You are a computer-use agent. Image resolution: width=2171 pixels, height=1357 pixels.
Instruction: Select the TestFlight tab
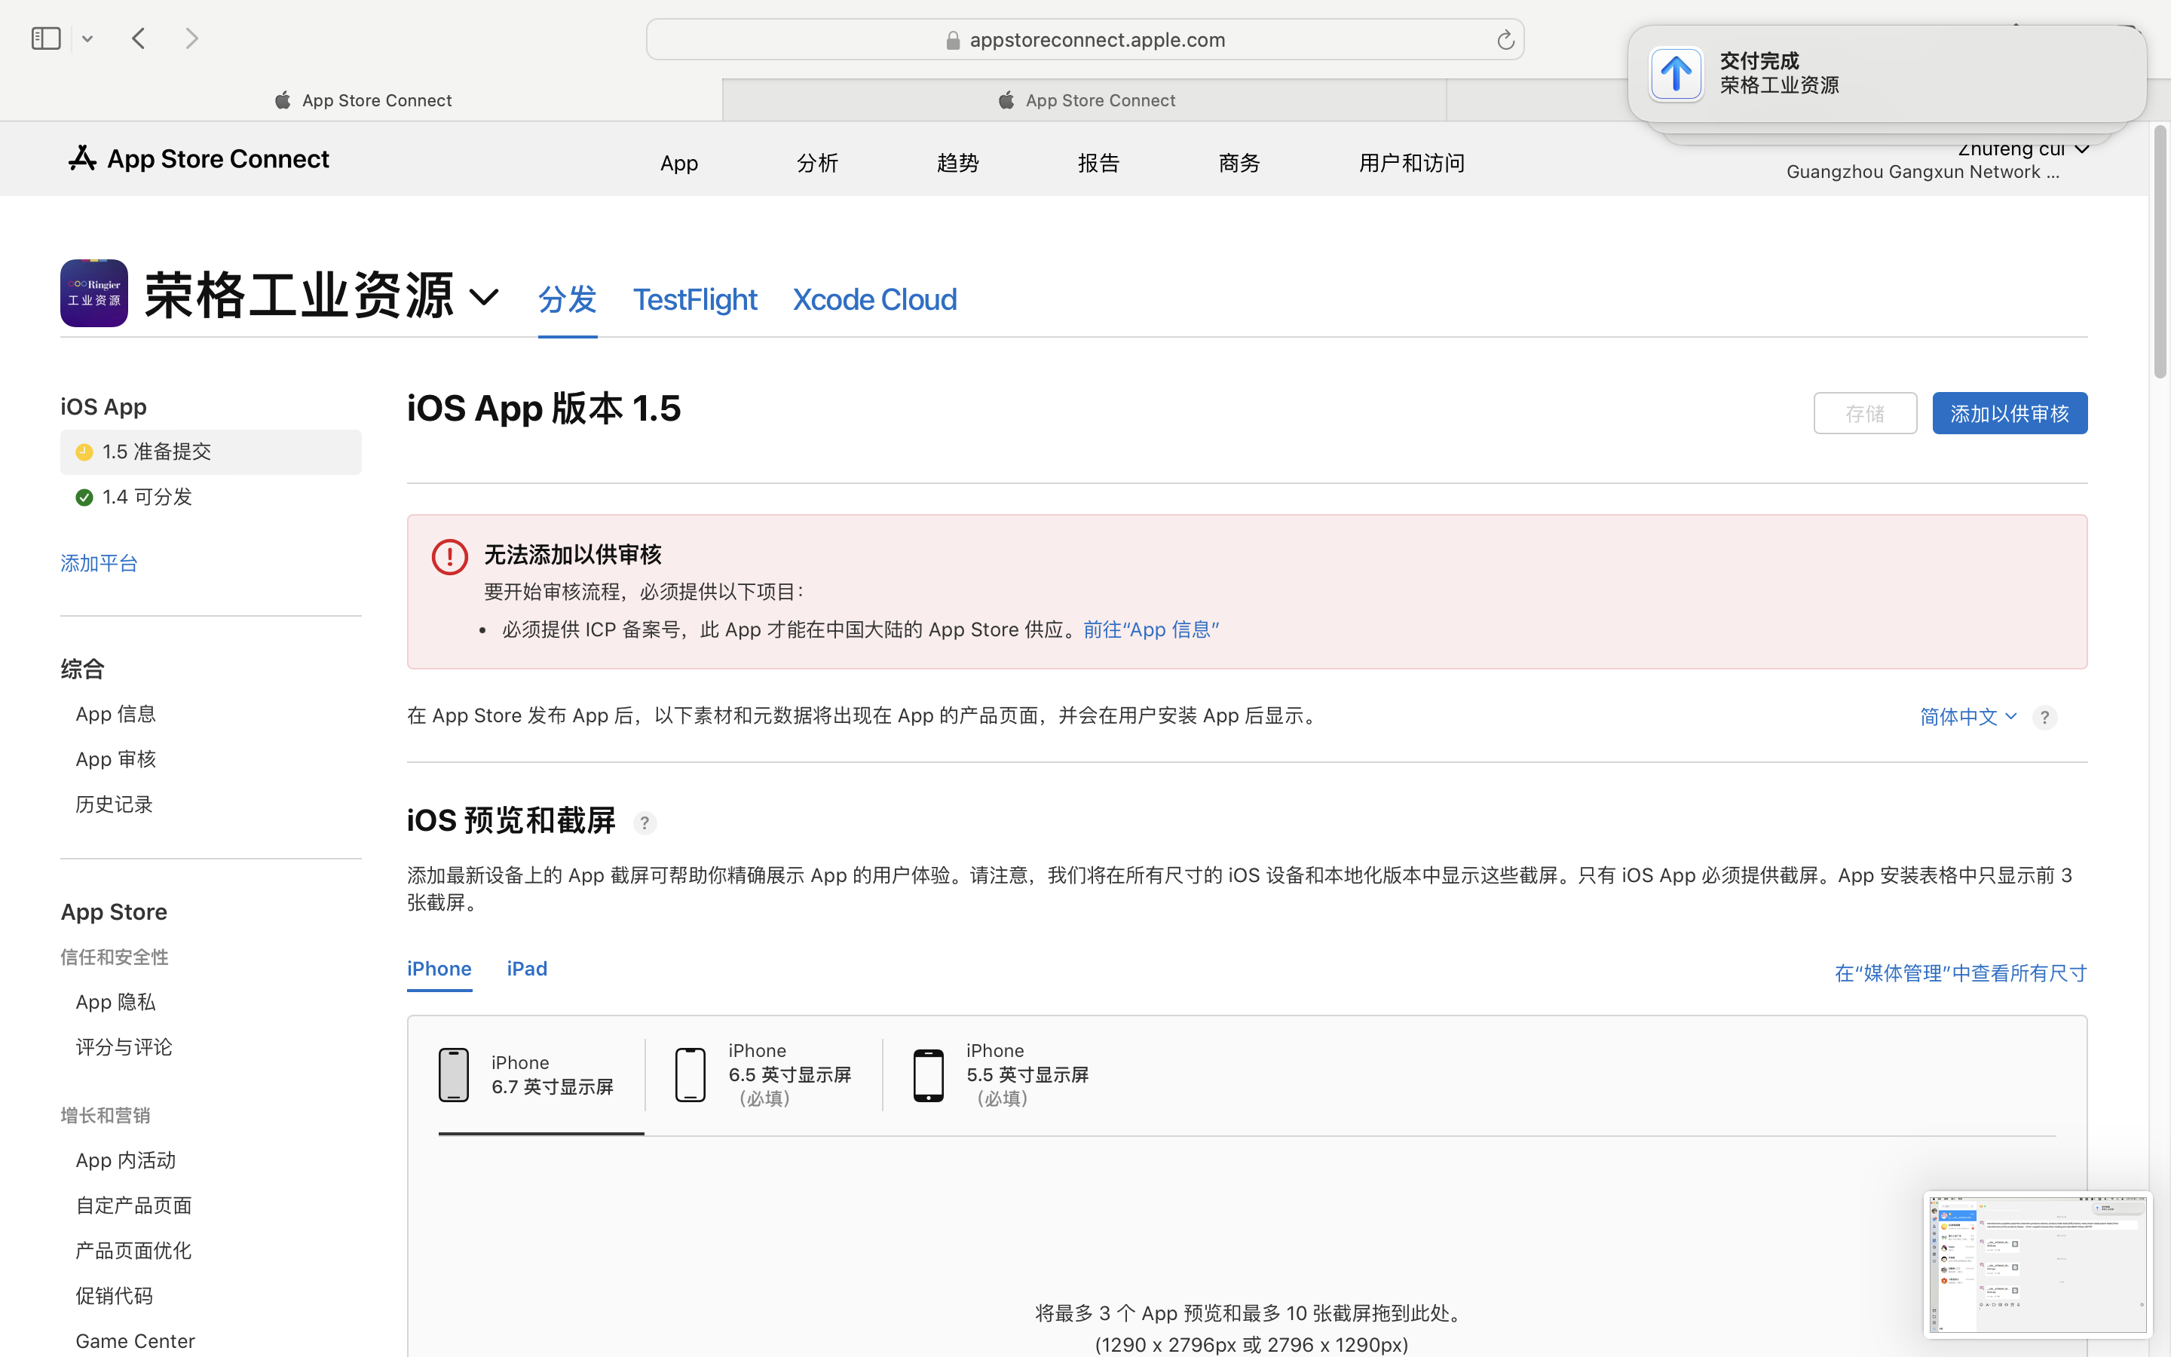(x=695, y=300)
